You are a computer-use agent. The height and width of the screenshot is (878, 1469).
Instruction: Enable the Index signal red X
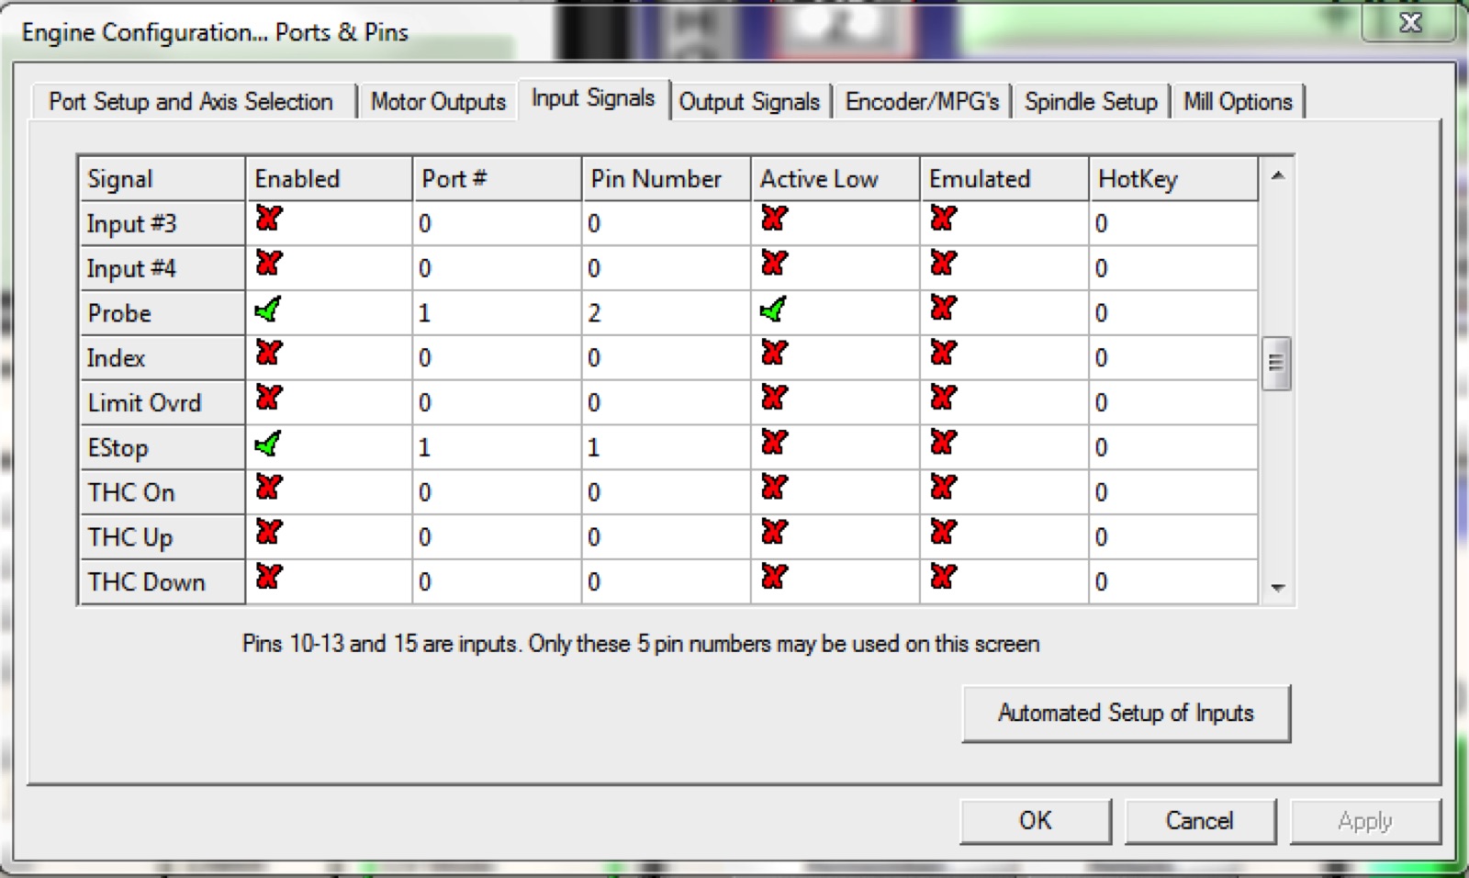(x=268, y=355)
